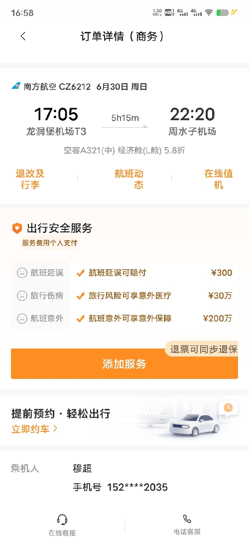Open online customer service headset icon

coord(62,520)
